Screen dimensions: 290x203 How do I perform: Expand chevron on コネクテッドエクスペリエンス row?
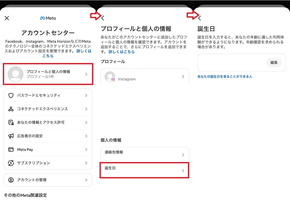(86, 109)
